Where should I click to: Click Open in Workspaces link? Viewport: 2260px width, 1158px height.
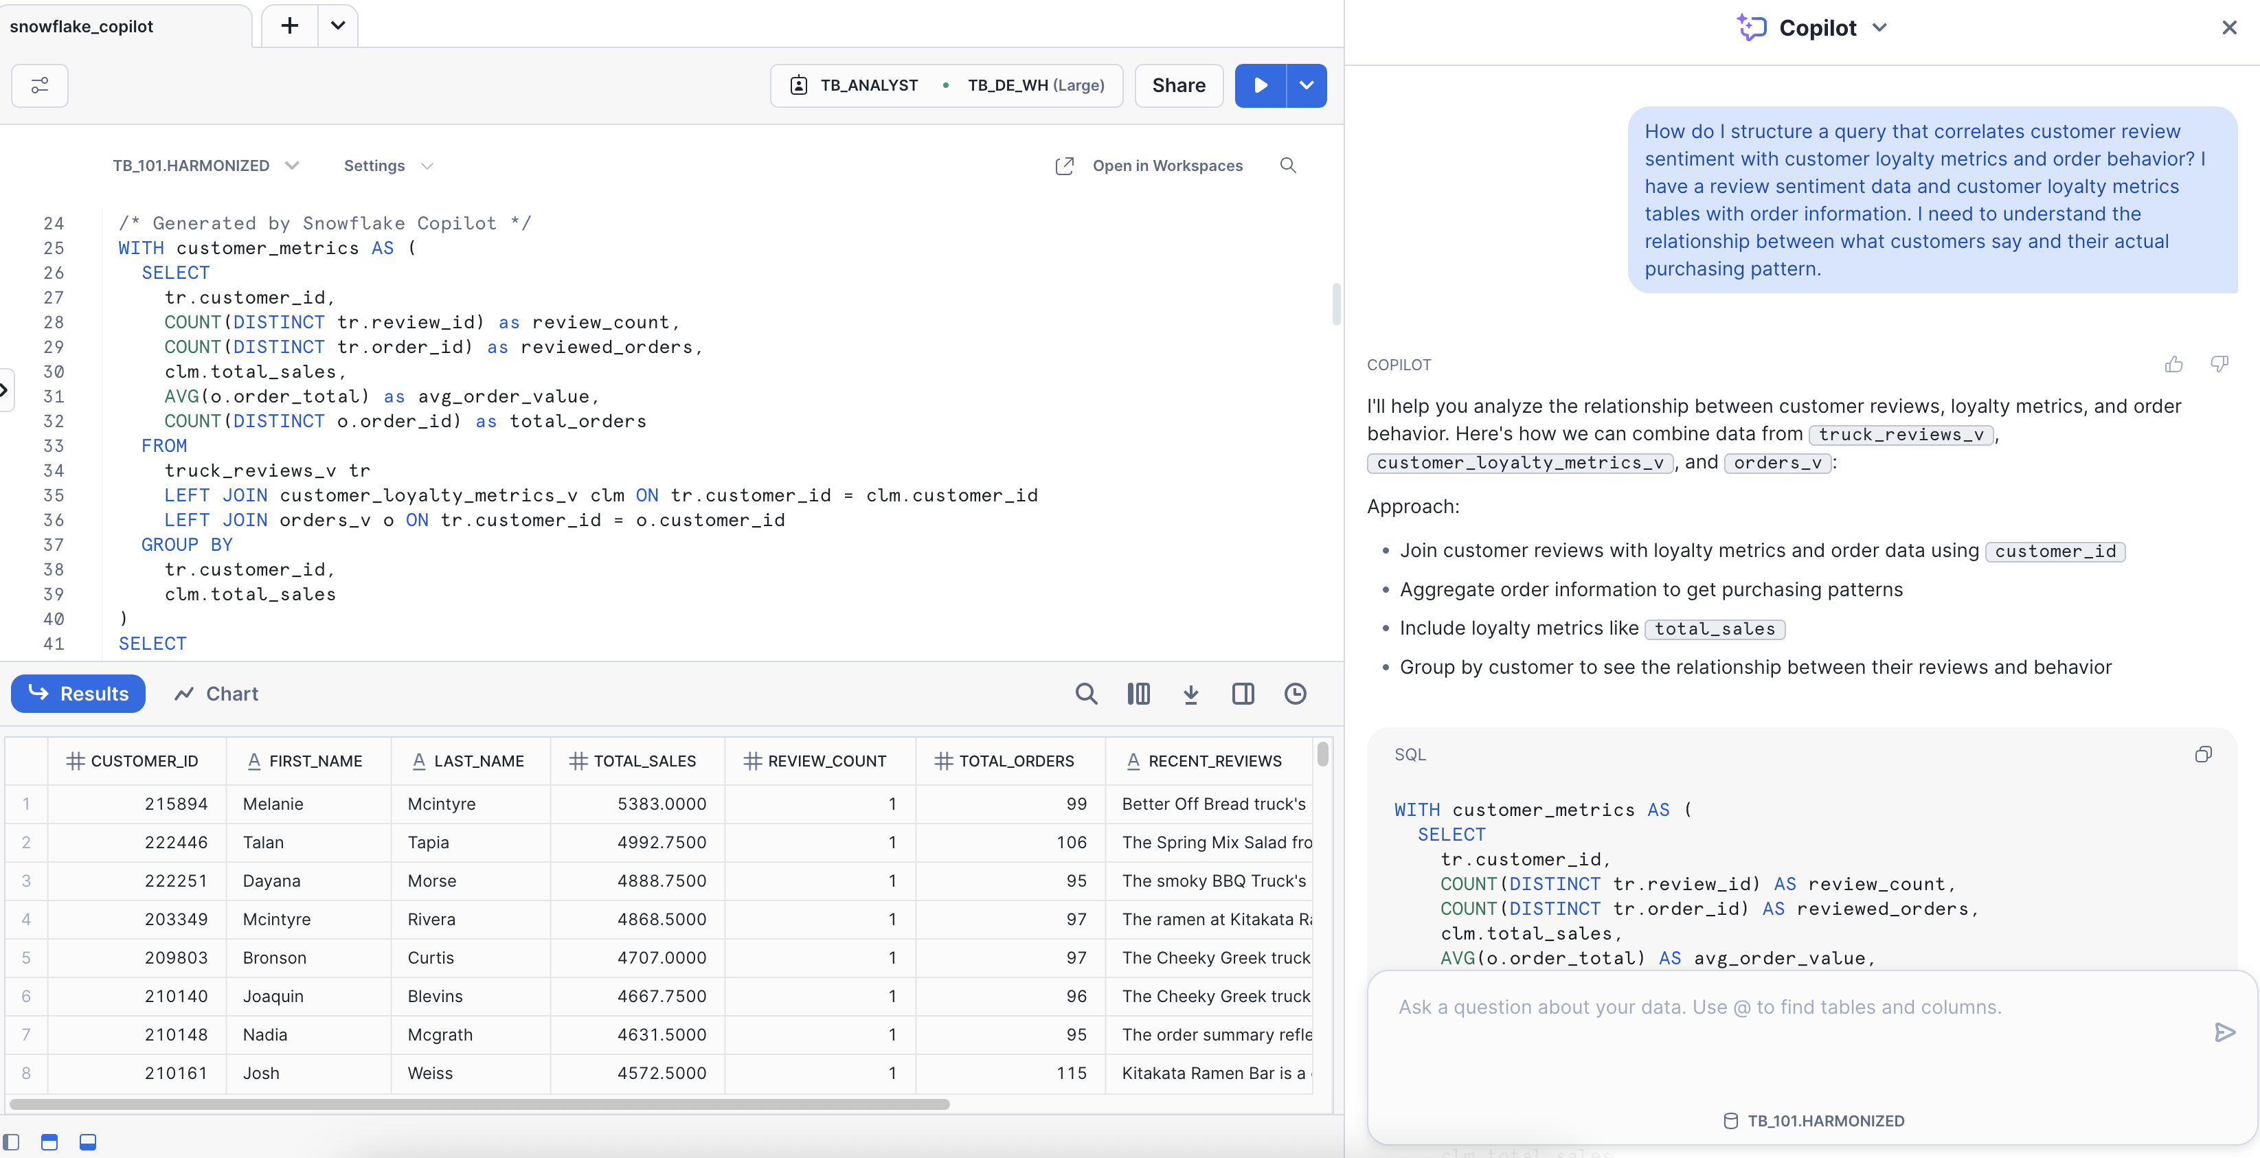click(1149, 166)
